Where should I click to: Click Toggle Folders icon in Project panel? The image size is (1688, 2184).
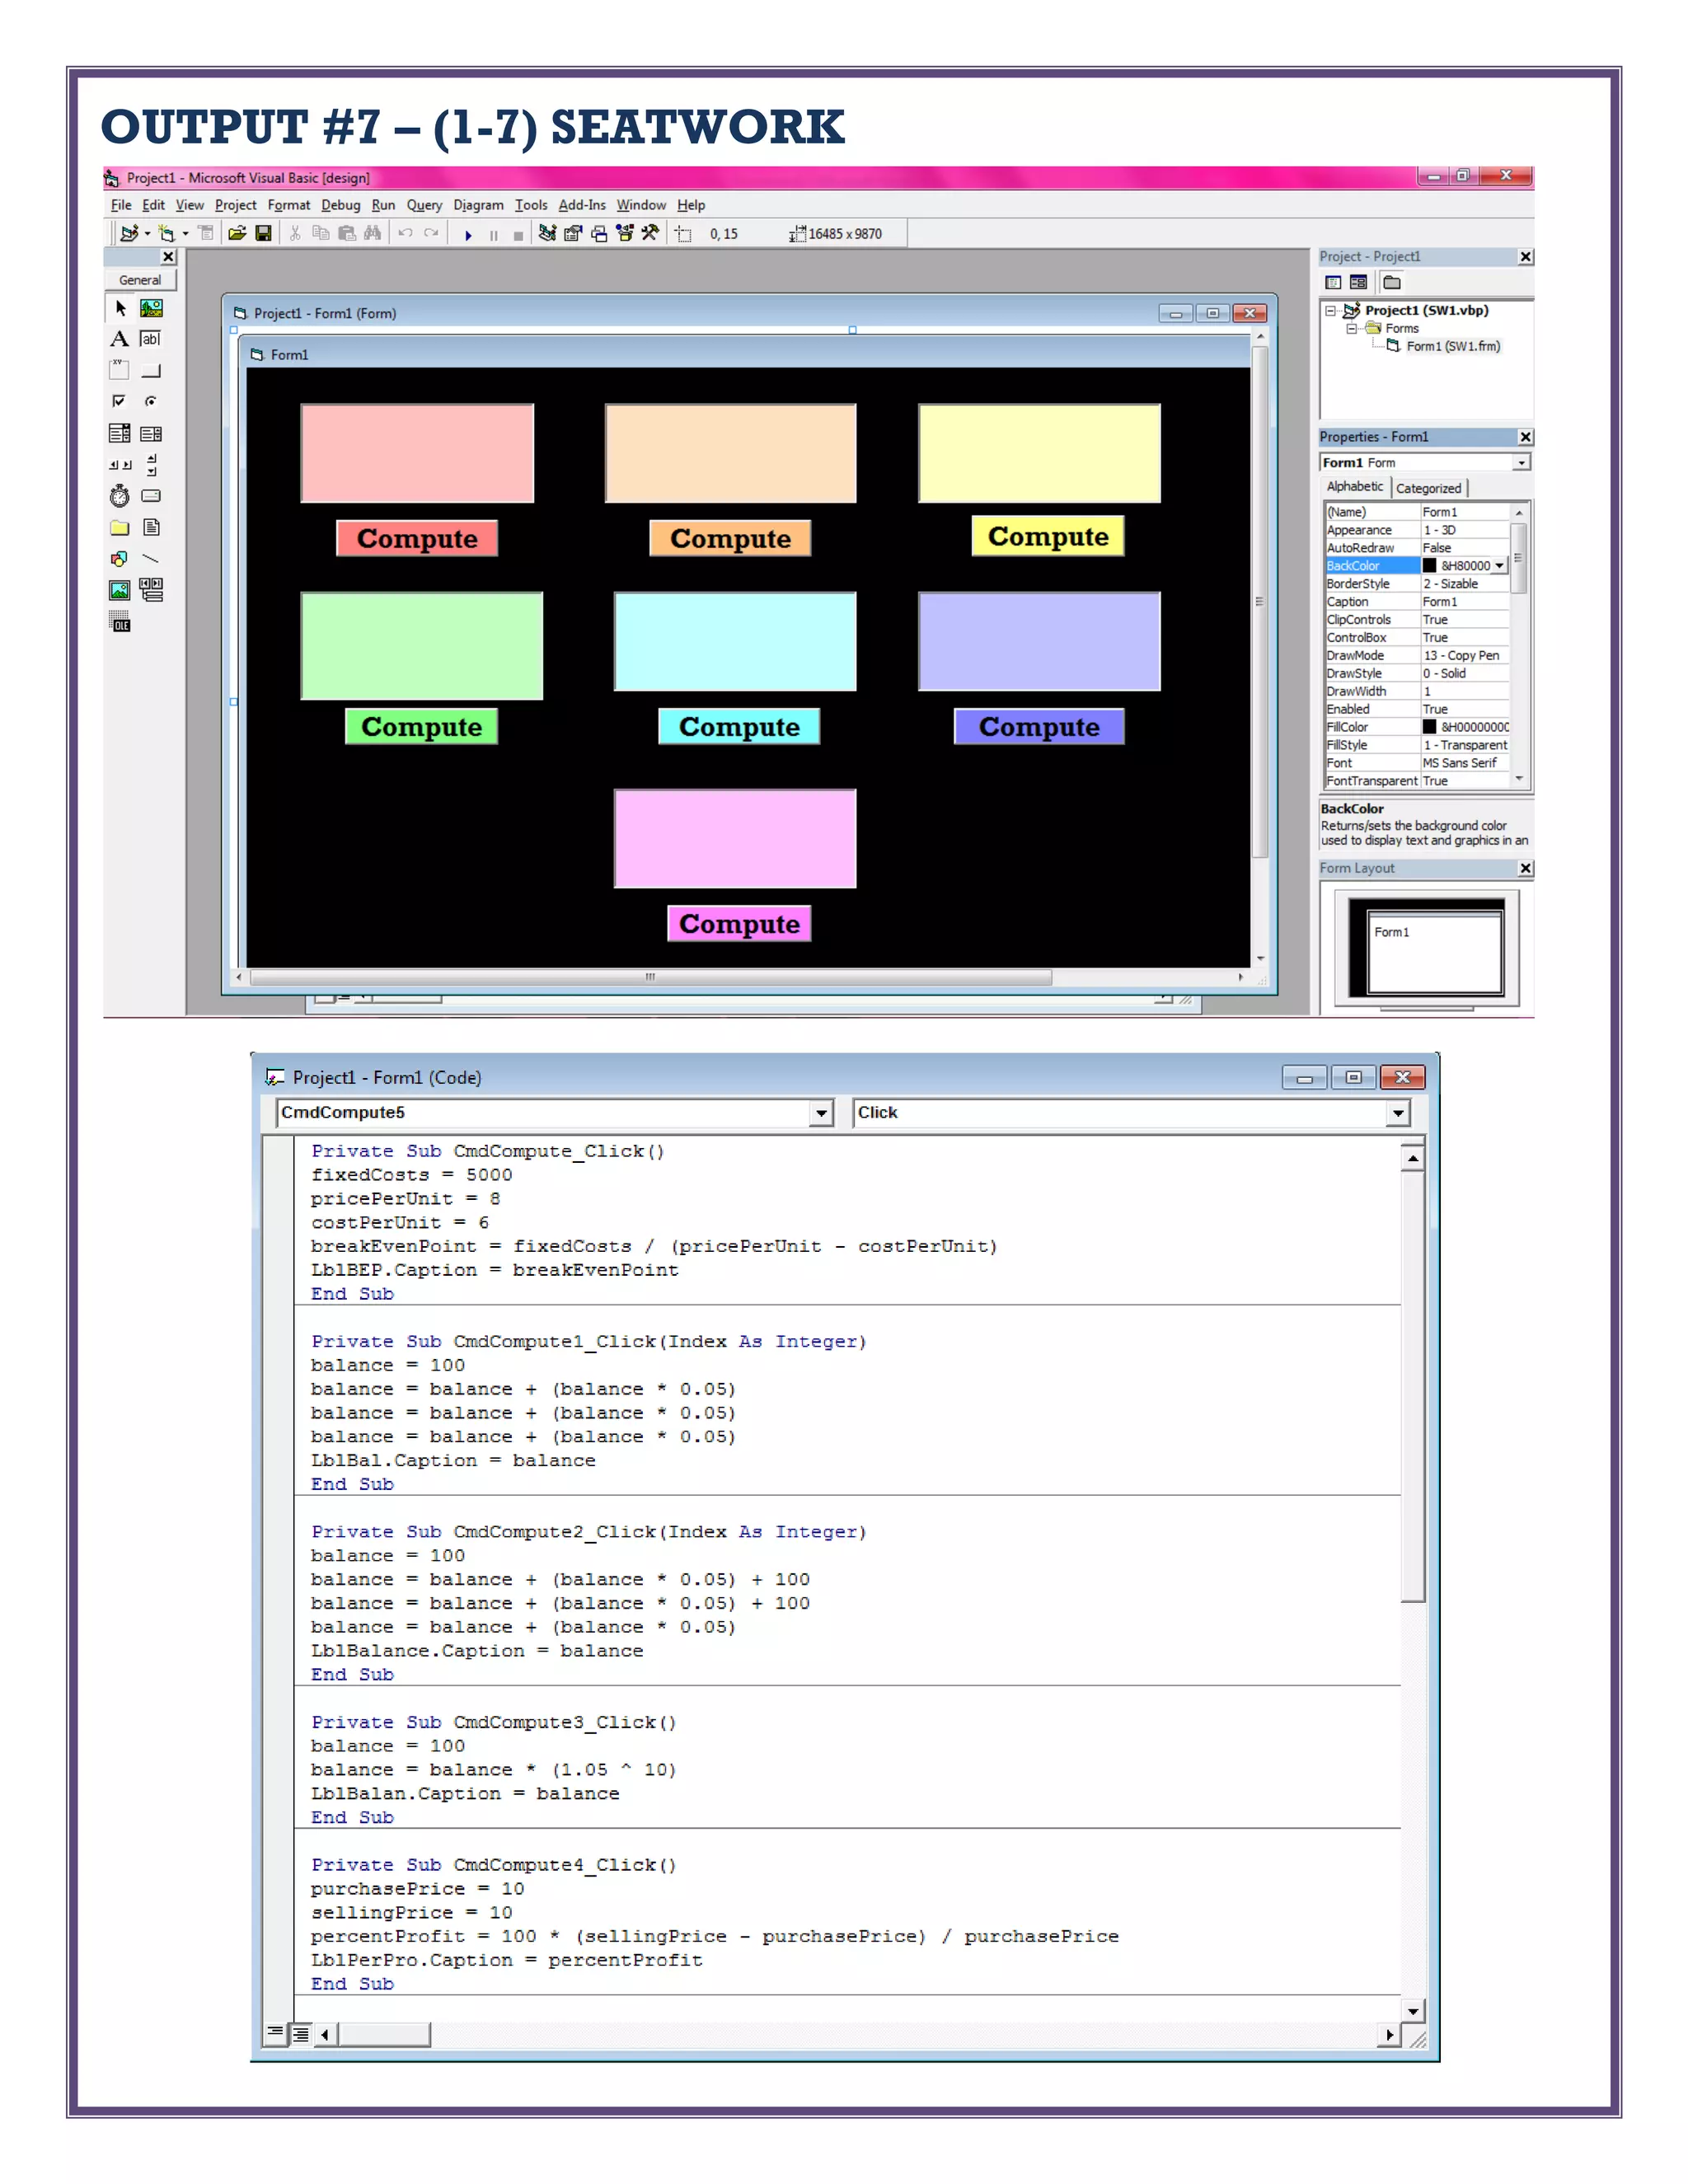pos(1391,283)
